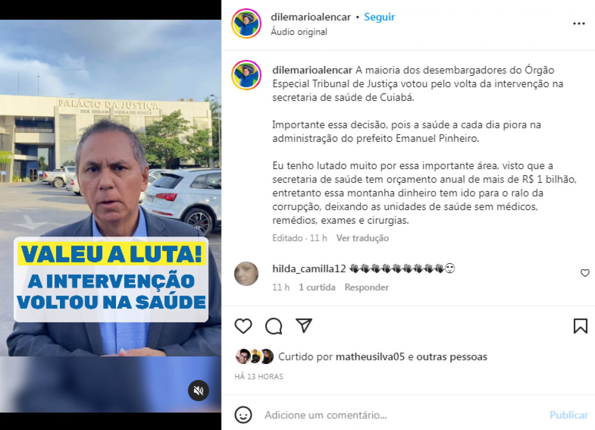Viewport: 595px width, 430px height.
Task: Share post using paper plane icon
Action: pyautogui.click(x=303, y=325)
